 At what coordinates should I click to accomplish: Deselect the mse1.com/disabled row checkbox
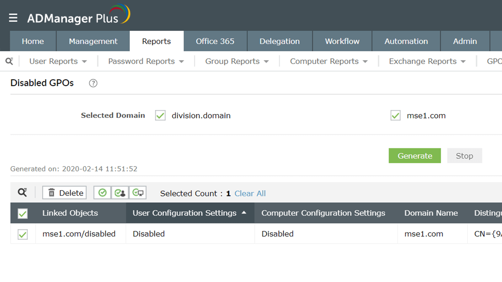(23, 234)
